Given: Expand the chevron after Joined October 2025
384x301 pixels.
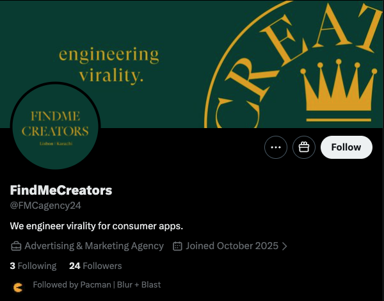Looking at the screenshot, I should [x=284, y=246].
